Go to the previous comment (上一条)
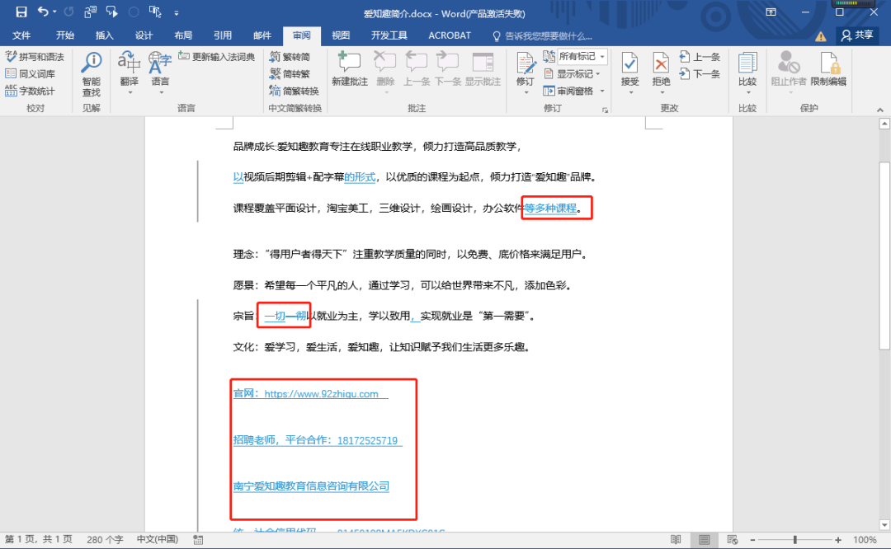Viewport: 891px width, 549px height. [417, 68]
